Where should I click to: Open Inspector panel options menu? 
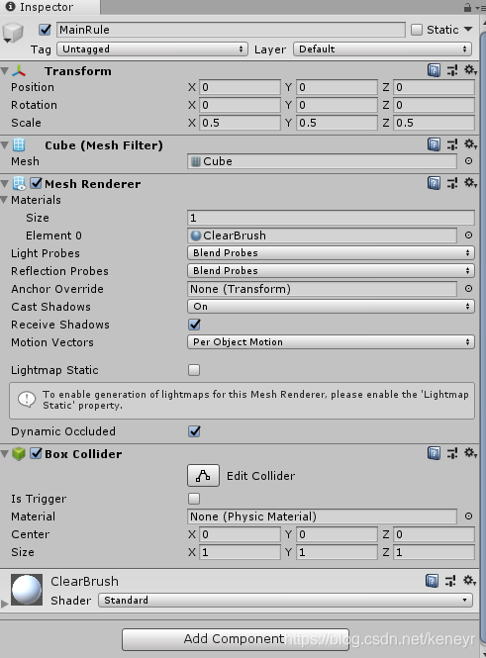tap(478, 8)
